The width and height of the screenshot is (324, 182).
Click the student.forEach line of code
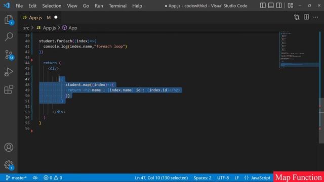coord(67,41)
